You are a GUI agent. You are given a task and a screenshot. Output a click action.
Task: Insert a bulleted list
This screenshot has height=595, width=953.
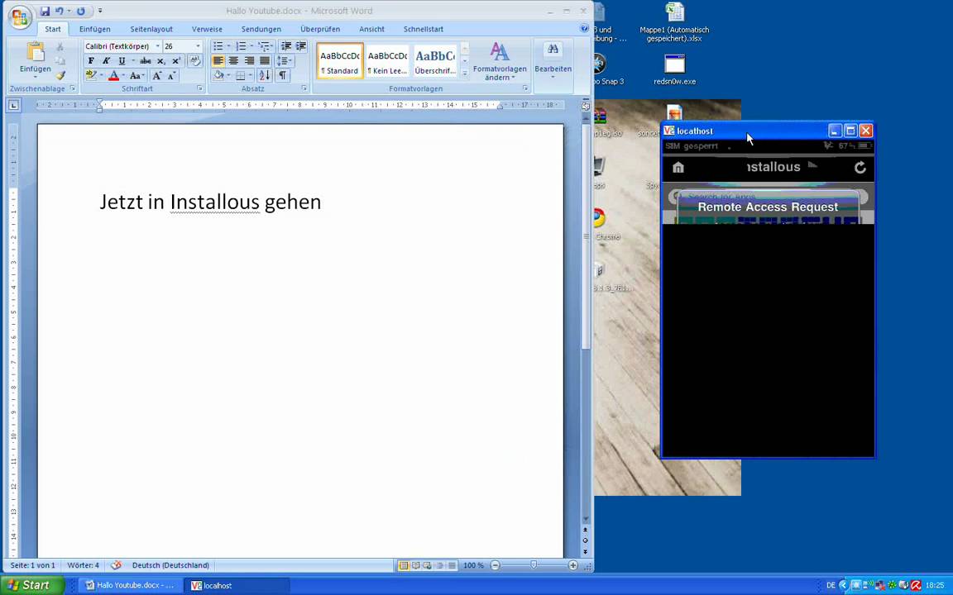click(218, 46)
